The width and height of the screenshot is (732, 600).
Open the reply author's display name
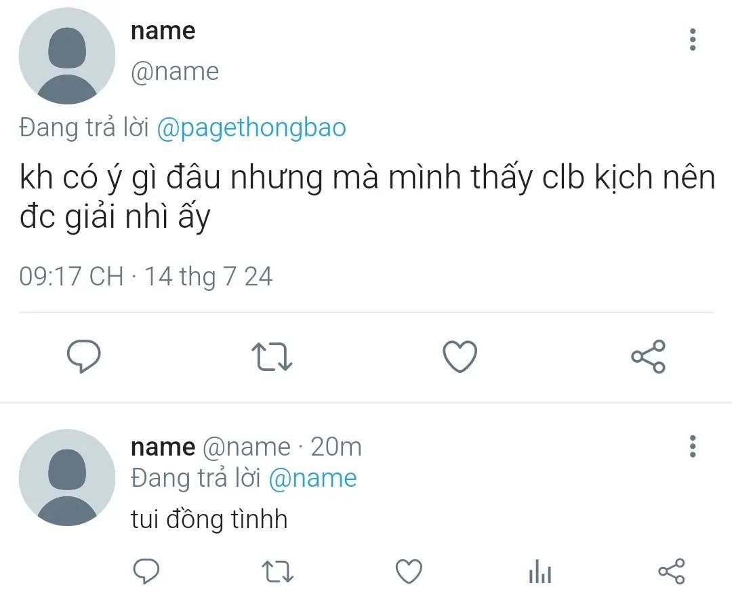[163, 447]
